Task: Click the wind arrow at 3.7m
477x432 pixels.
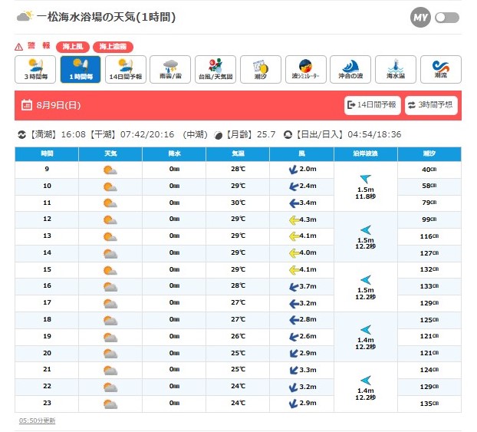Action: coord(294,286)
